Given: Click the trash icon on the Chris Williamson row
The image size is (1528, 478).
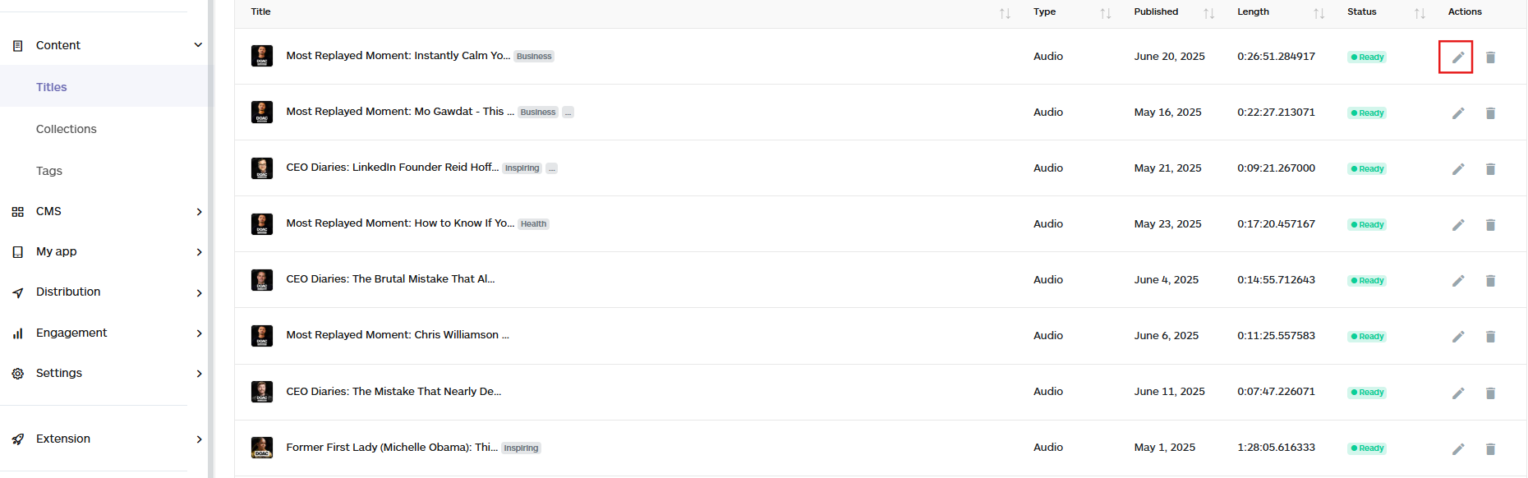Looking at the screenshot, I should [1491, 336].
